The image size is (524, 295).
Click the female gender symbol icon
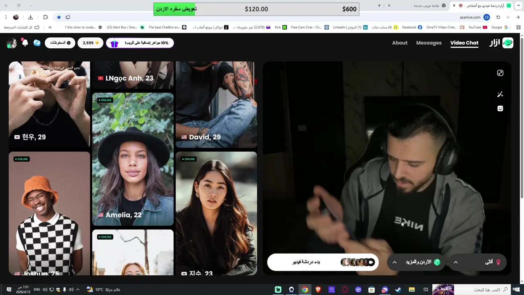point(498,262)
